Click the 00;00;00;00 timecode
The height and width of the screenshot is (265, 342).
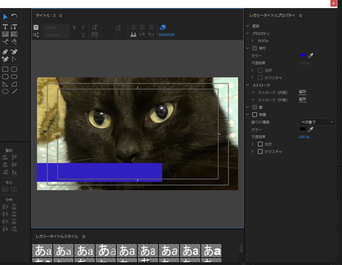(x=166, y=35)
